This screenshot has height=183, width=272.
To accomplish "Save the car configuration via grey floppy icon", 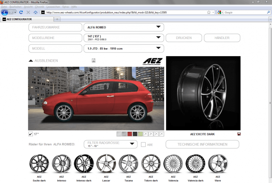I will click(x=93, y=60).
